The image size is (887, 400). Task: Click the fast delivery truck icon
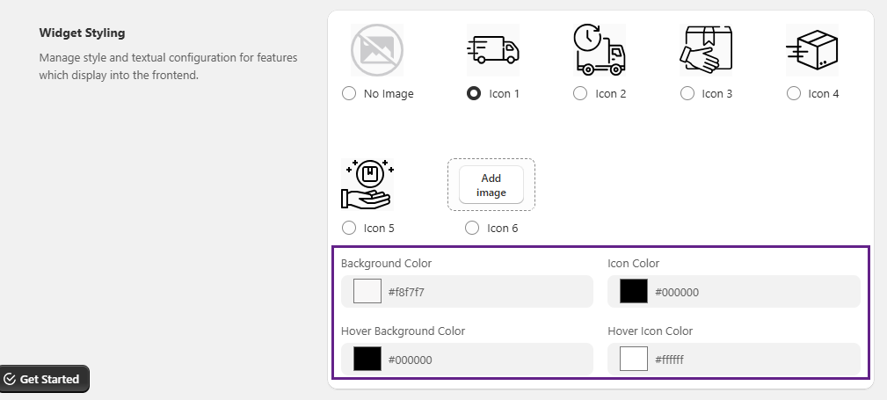(491, 50)
